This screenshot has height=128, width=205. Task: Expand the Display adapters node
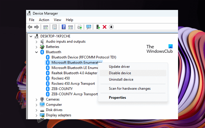click(37, 115)
